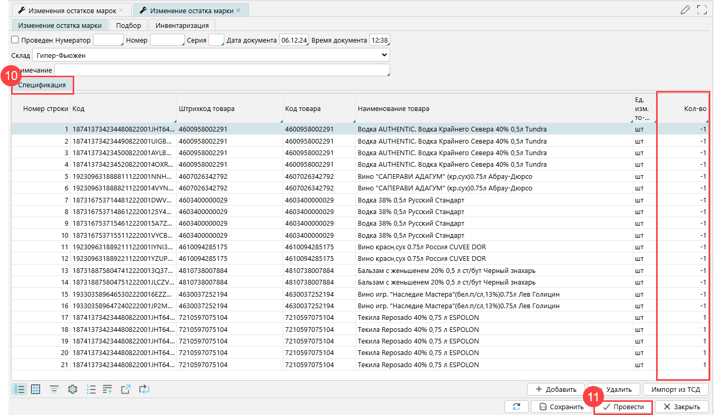Click the Добавить button

[x=556, y=389]
